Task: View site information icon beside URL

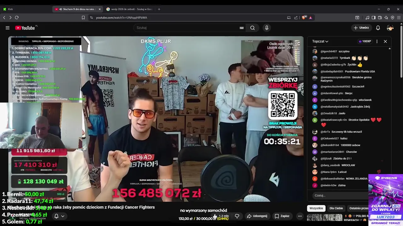Action: click(x=91, y=18)
